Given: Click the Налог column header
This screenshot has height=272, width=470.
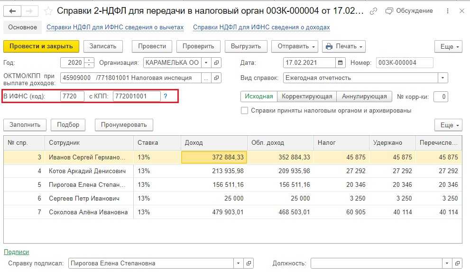Looking at the screenshot, I should (341, 143).
